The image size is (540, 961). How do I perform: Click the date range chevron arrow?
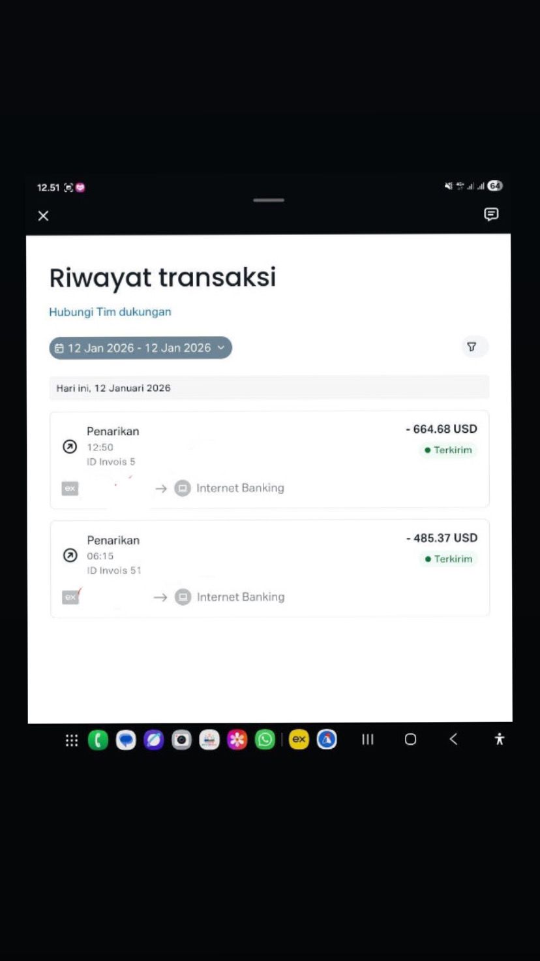(x=220, y=348)
